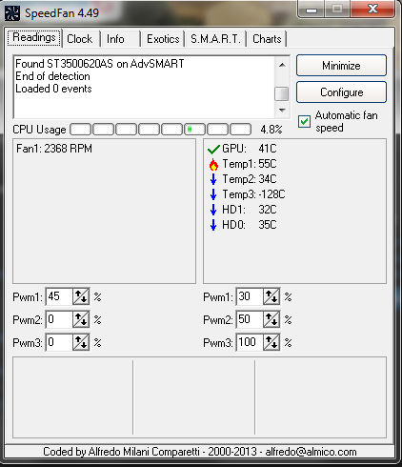This screenshot has height=467, width=402.
Task: Open the Charts tab
Action: [x=267, y=39]
